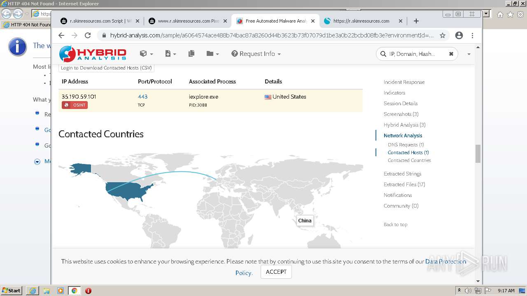Viewport: 527px width, 296px height.
Task: Open Extracted Files (17) section
Action: click(404, 185)
